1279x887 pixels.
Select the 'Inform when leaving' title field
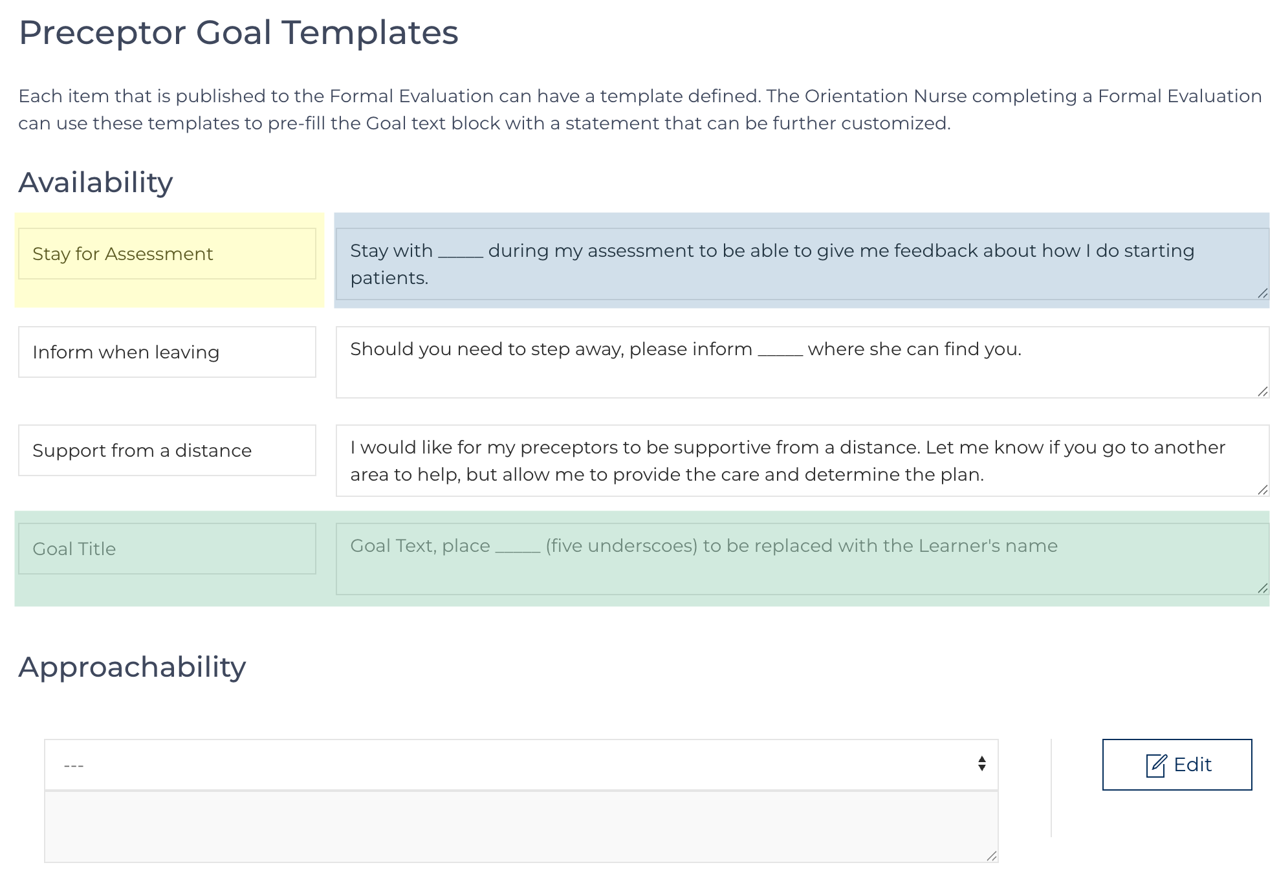(x=167, y=352)
